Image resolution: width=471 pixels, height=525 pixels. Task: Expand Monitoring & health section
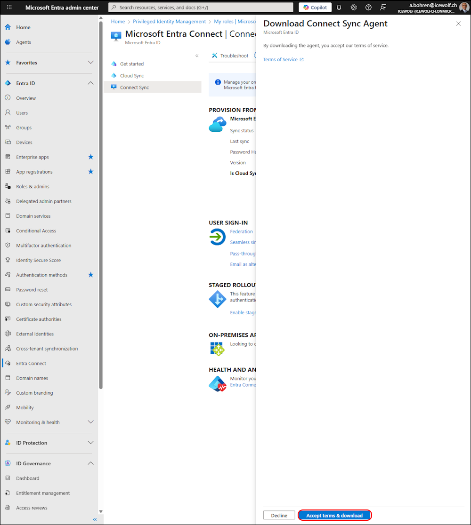pyautogui.click(x=90, y=422)
